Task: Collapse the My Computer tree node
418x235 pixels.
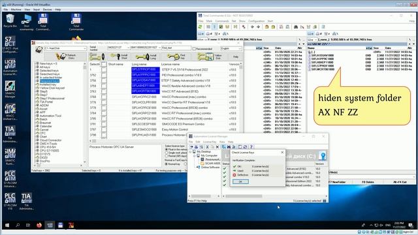Action: [x=195, y=155]
